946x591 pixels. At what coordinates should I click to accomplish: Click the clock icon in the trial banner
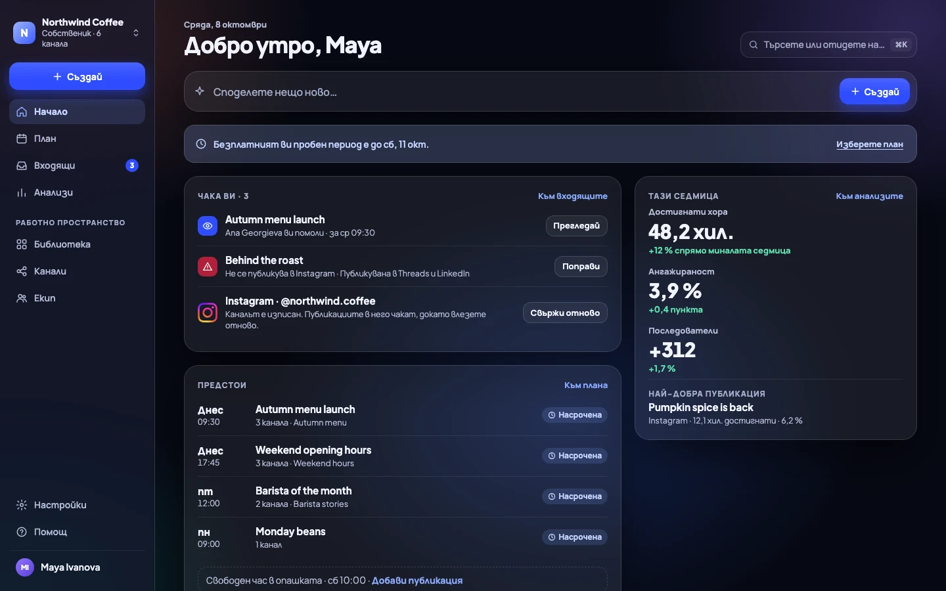[201, 144]
